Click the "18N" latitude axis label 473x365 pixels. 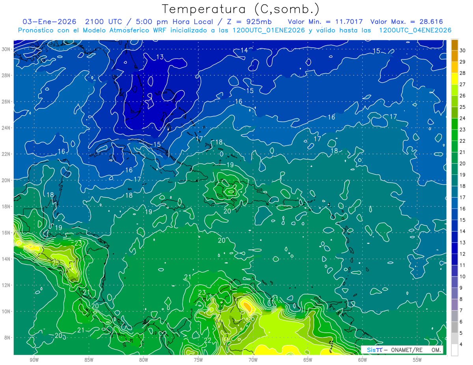point(7,206)
